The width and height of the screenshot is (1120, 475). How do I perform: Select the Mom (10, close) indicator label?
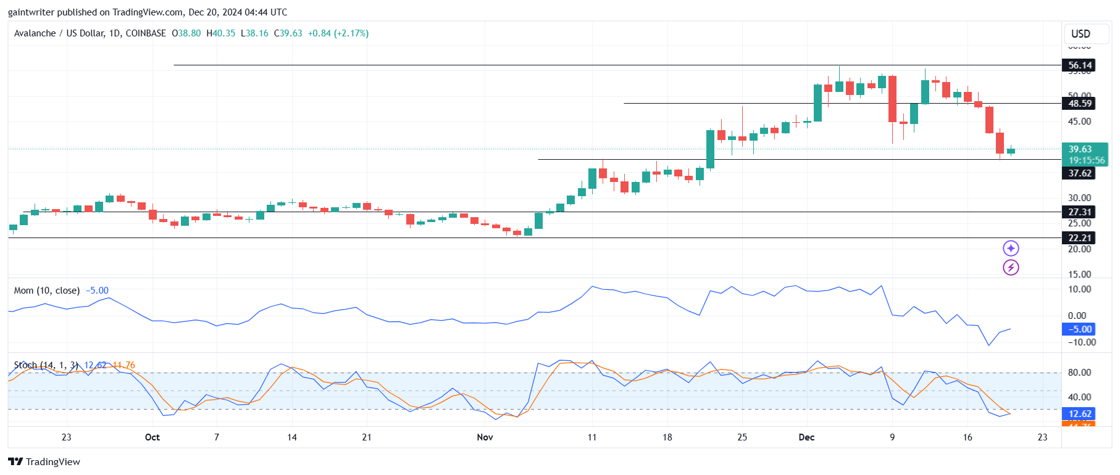coord(47,291)
